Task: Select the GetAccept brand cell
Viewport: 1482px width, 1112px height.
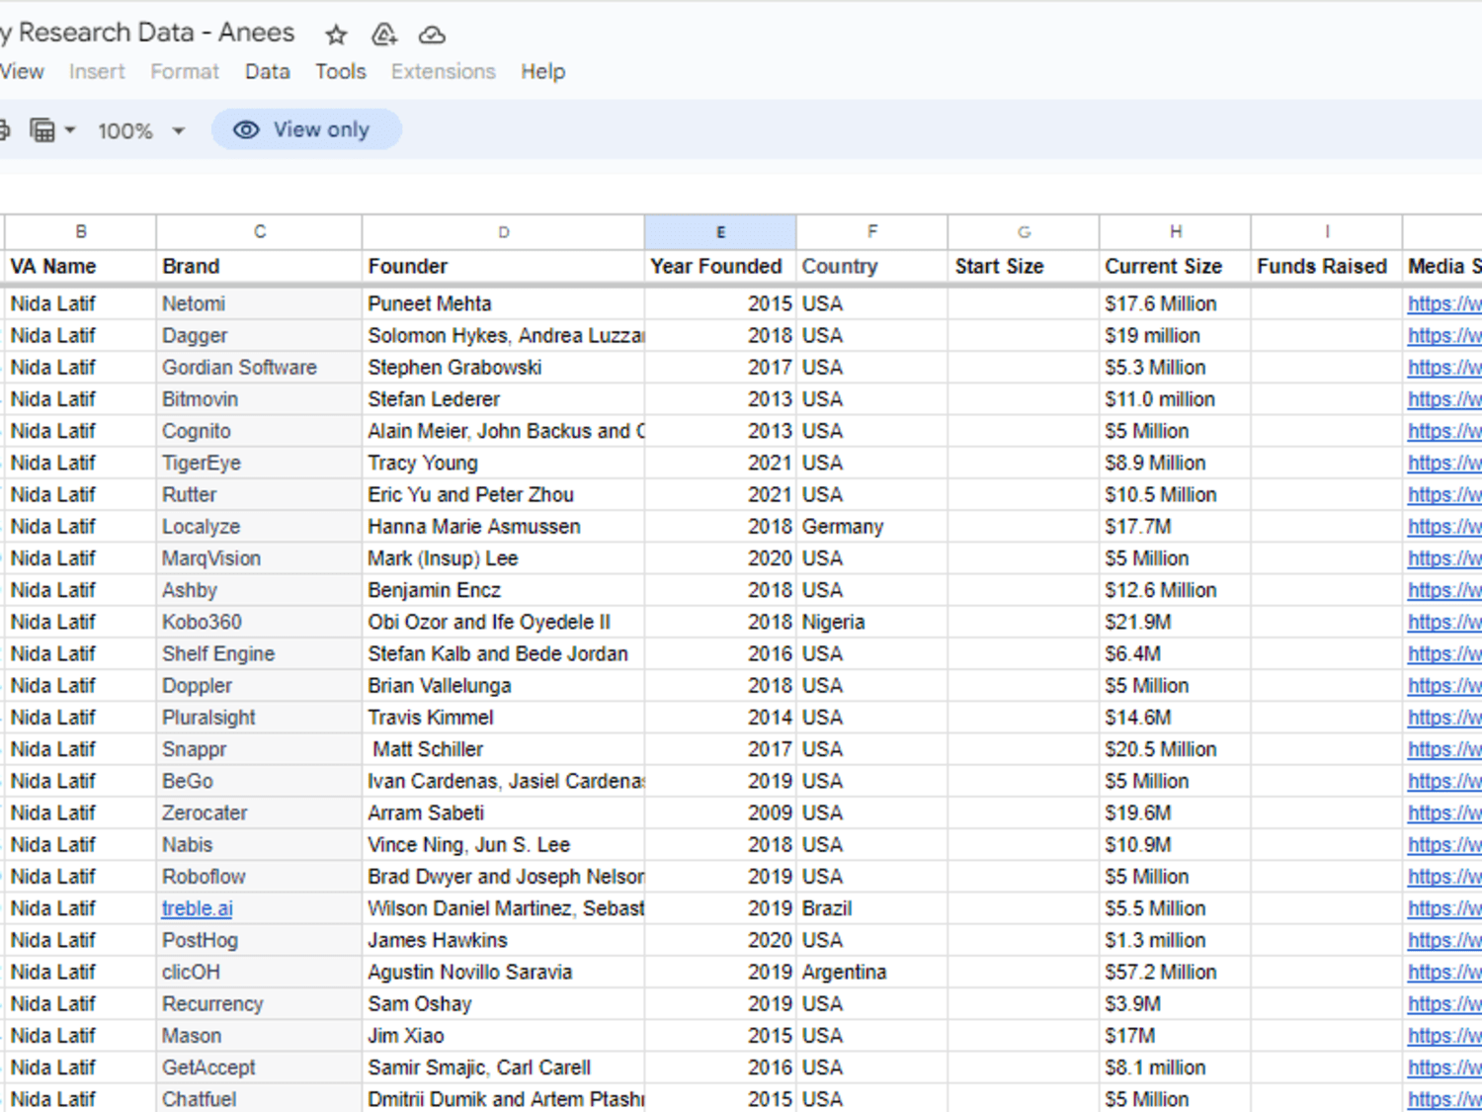Action: (260, 1068)
